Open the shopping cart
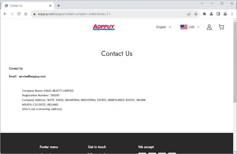 click(221, 27)
